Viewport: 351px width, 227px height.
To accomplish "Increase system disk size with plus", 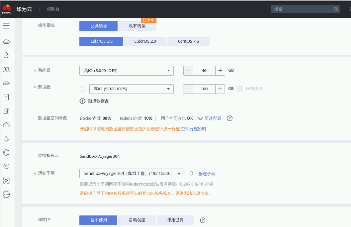I will 220,71.
